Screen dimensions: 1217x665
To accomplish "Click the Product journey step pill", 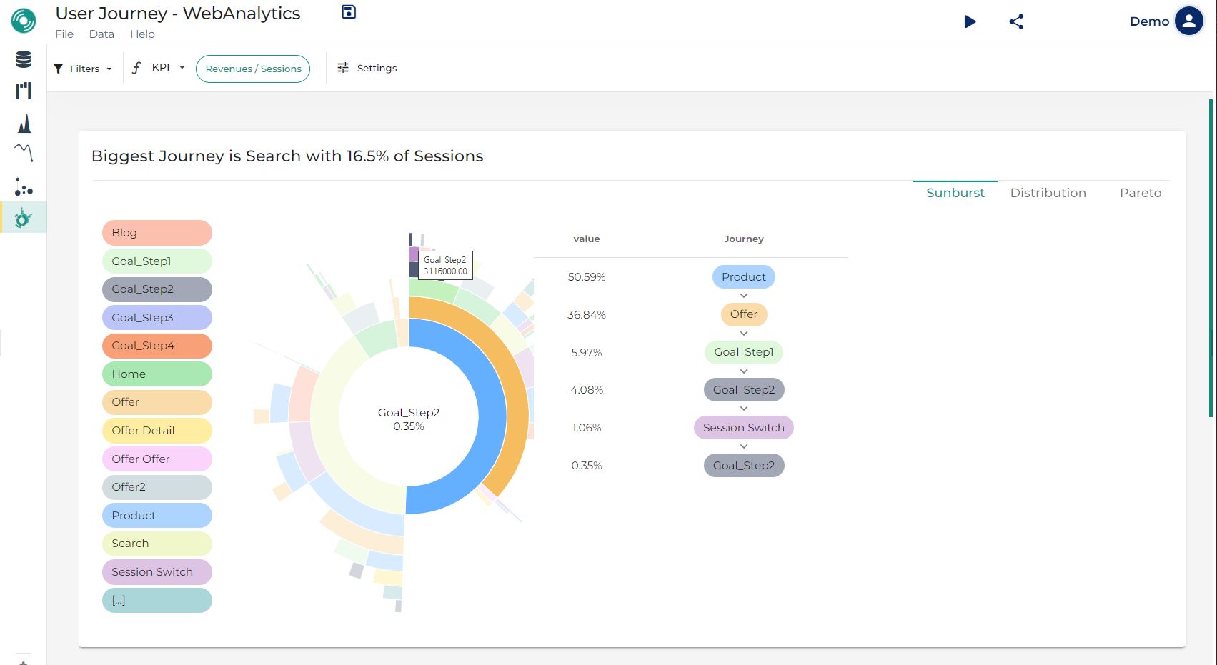I will click(743, 277).
